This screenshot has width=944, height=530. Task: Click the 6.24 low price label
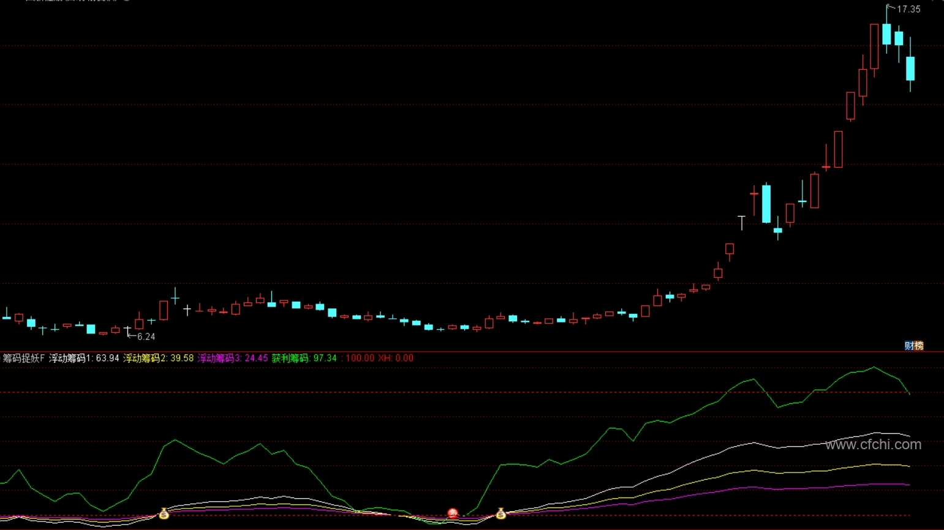146,337
